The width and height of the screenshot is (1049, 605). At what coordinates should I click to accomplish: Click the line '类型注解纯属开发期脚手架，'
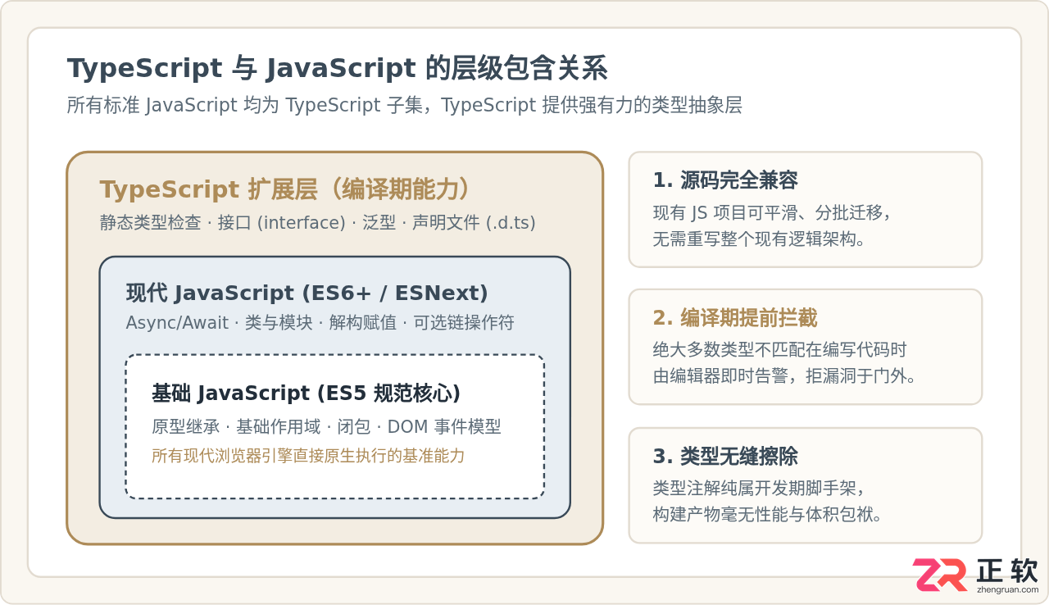[x=759, y=489]
